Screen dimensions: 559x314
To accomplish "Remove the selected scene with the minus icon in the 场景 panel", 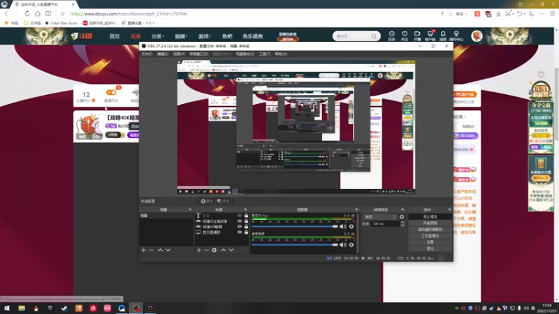I will point(151,251).
